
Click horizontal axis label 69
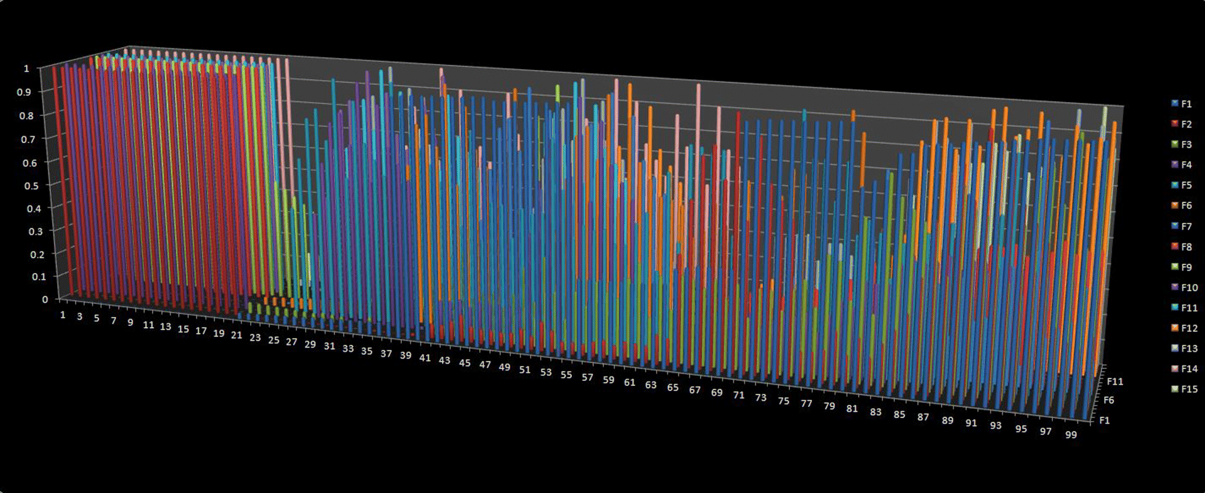pyautogui.click(x=716, y=392)
